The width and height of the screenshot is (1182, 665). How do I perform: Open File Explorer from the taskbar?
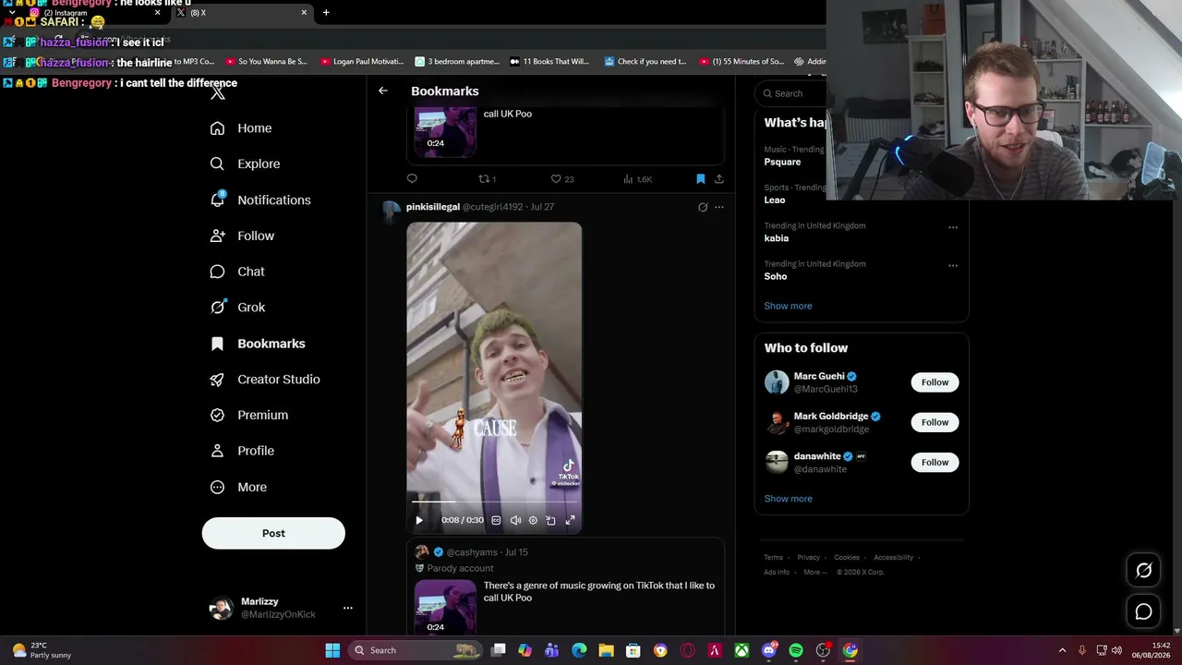tap(606, 650)
